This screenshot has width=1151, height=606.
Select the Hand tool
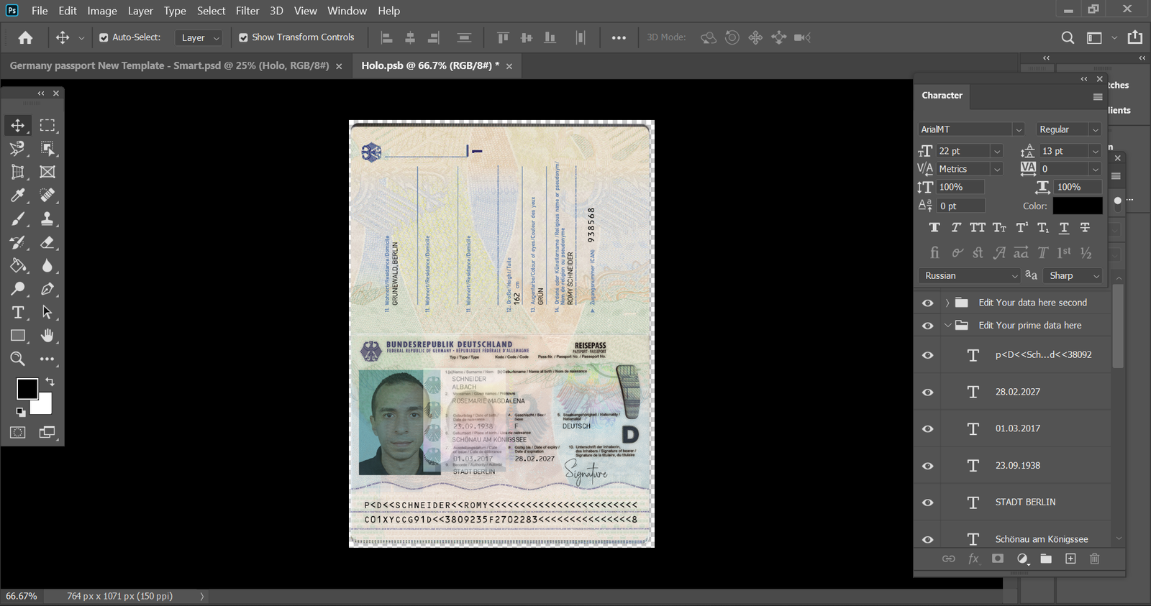tap(47, 336)
